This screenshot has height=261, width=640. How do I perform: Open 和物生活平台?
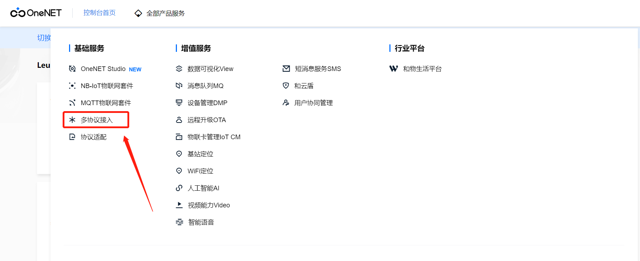[423, 69]
